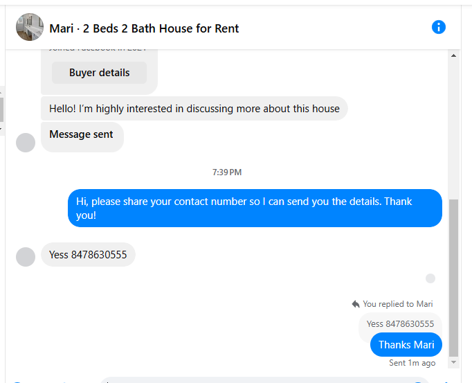The width and height of the screenshot is (472, 383).
Task: Click the small seen indicator circle
Action: [430, 278]
